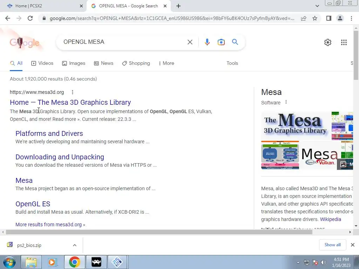This screenshot has width=359, height=269.
Task: Click the https://www.mesa3d.org result URL
Action: click(x=37, y=92)
